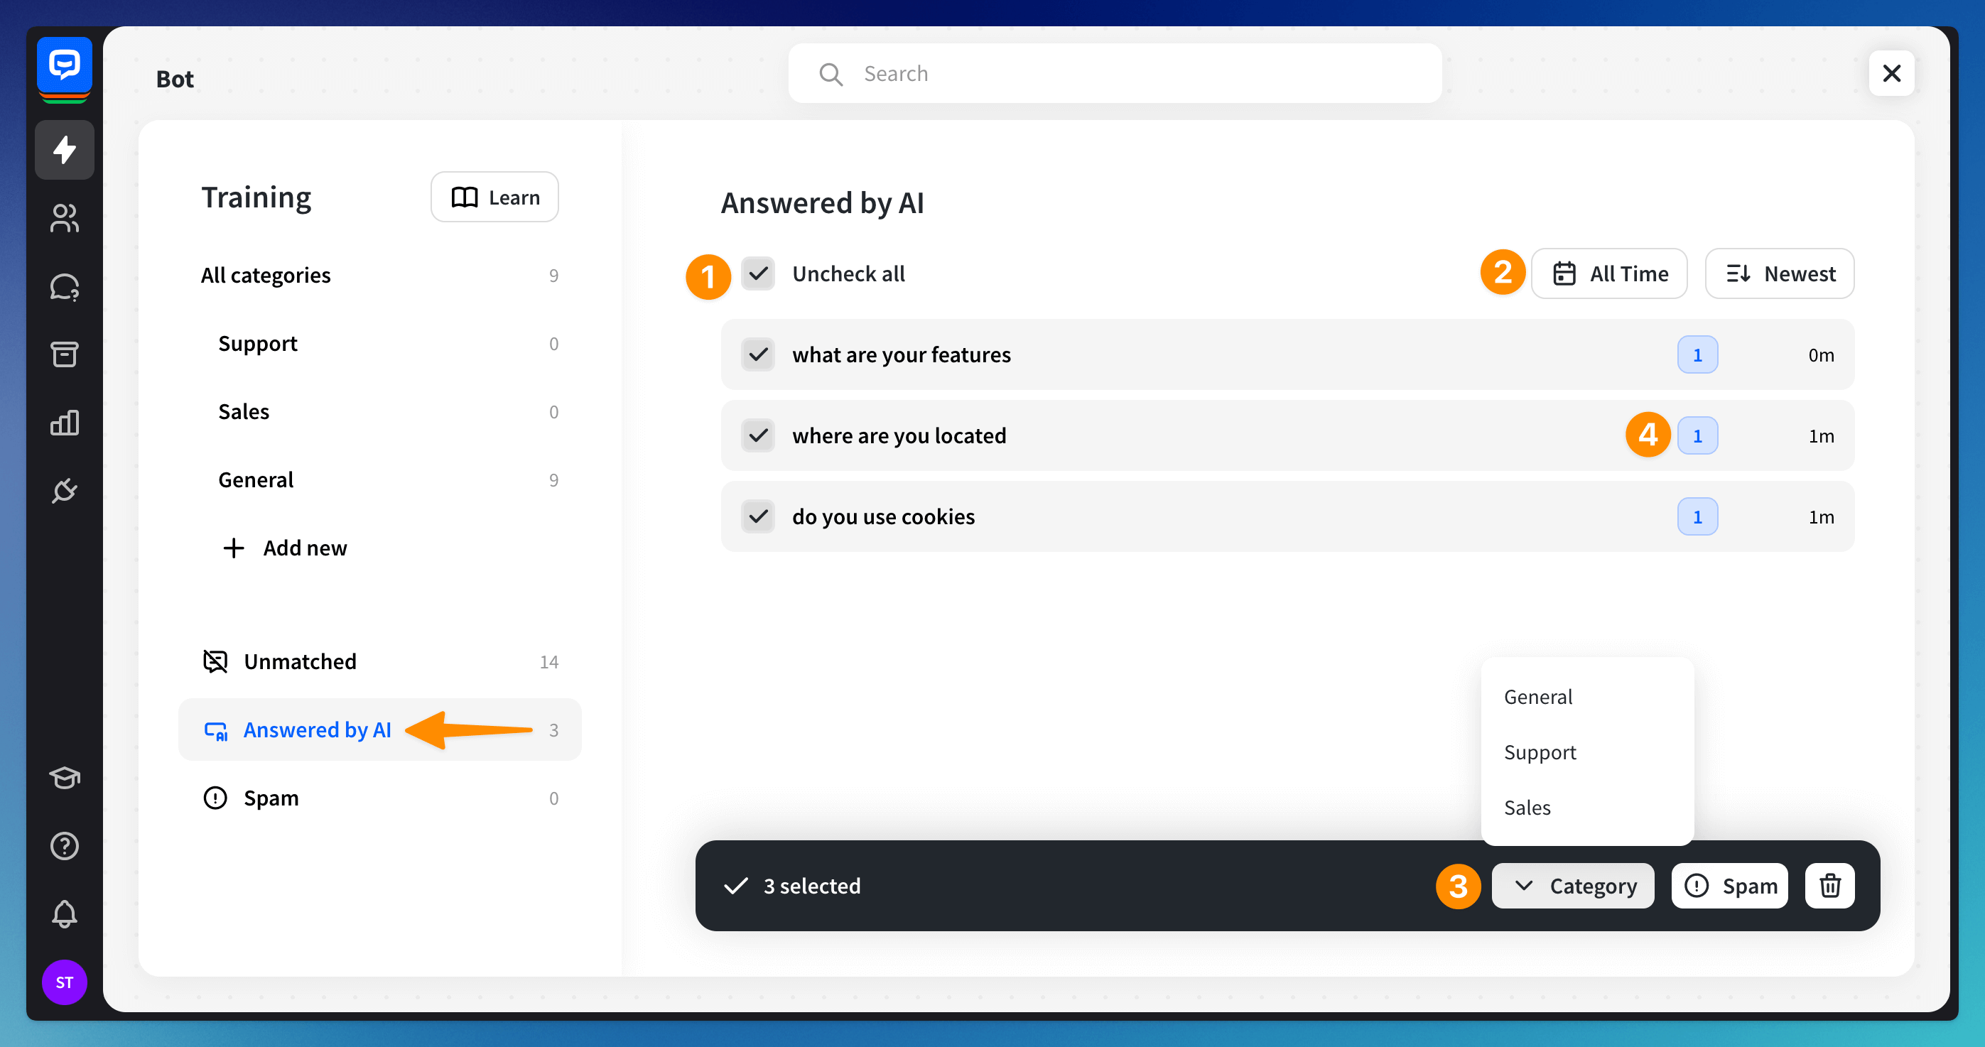This screenshot has height=1047, width=1985.
Task: Open the Contacts people icon in sidebar
Action: [x=64, y=218]
